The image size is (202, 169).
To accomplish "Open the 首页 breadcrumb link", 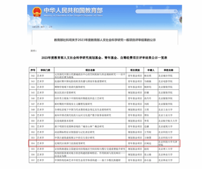I will tap(43, 27).
